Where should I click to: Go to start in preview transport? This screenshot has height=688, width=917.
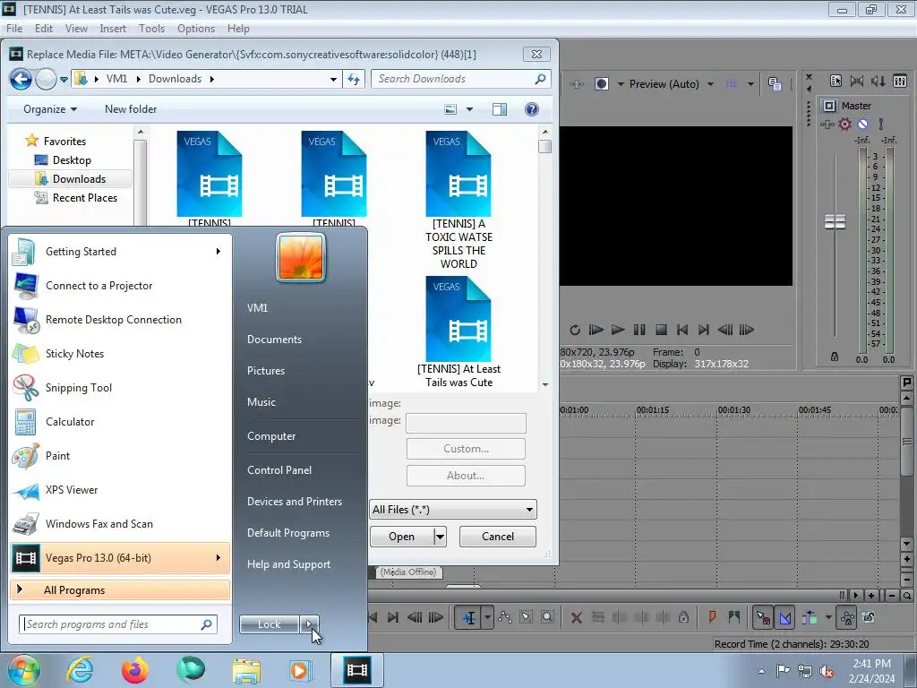coord(681,330)
